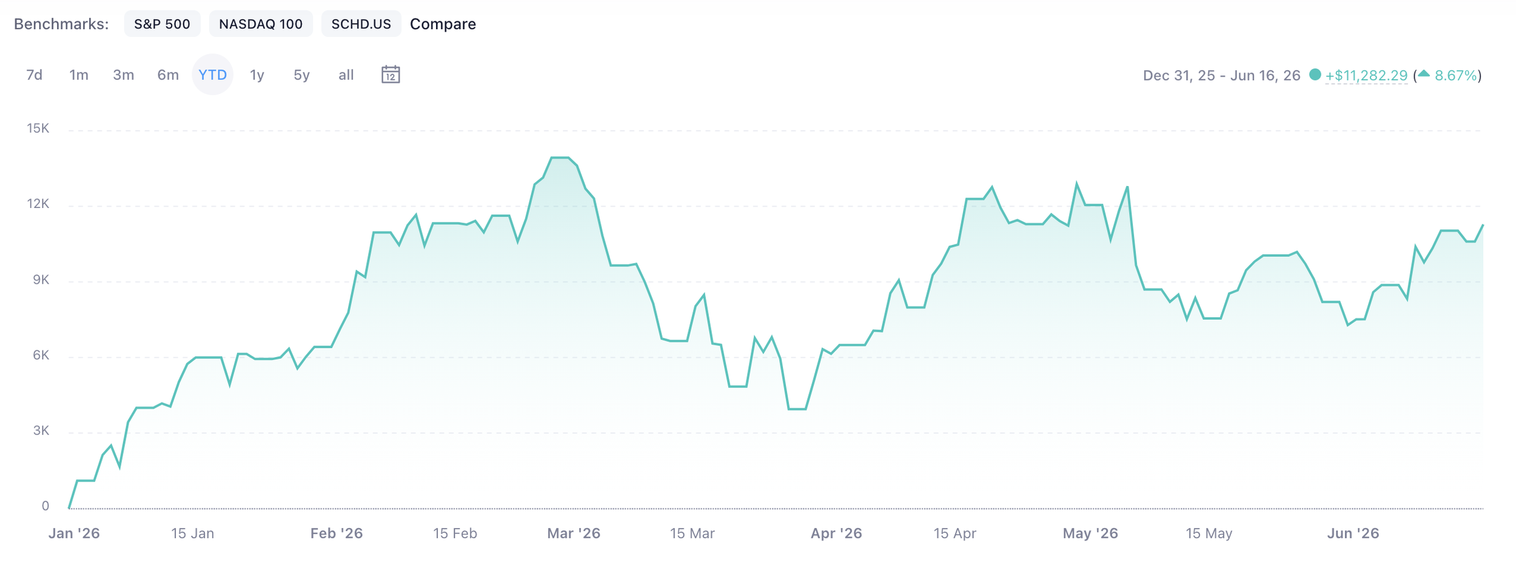Image resolution: width=1516 pixels, height=568 pixels.
Task: Click the +$11,282.29 gain value
Action: click(x=1366, y=75)
